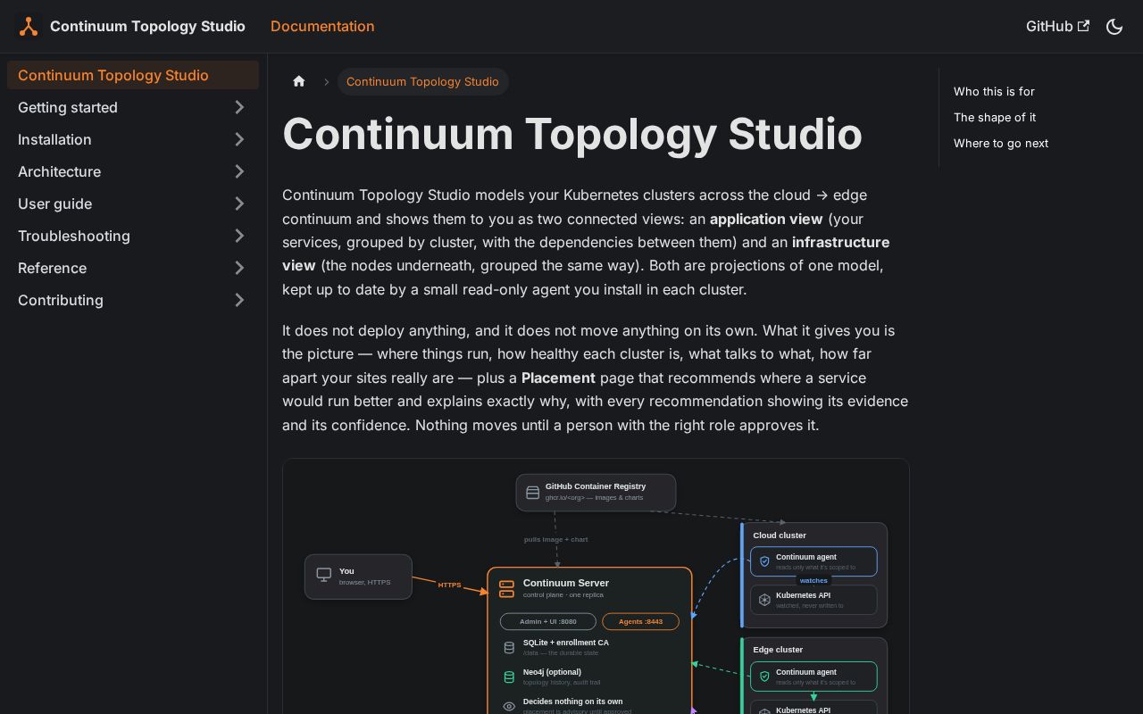Click the green Neo4j database icon
Screen dimensions: 1143x714
pos(509,677)
